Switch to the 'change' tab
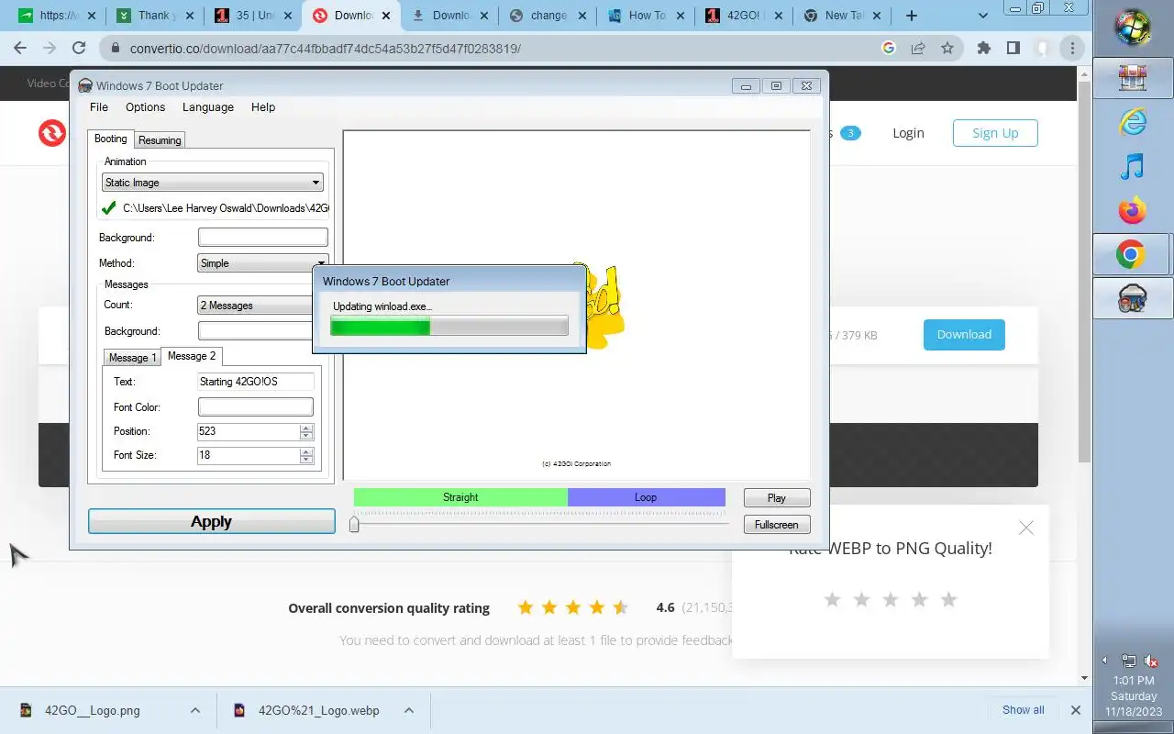This screenshot has height=734, width=1174. (548, 16)
